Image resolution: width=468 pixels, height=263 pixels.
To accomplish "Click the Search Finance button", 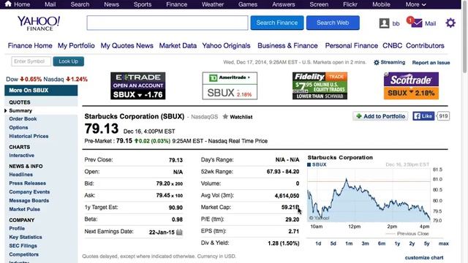I will 277,23.
